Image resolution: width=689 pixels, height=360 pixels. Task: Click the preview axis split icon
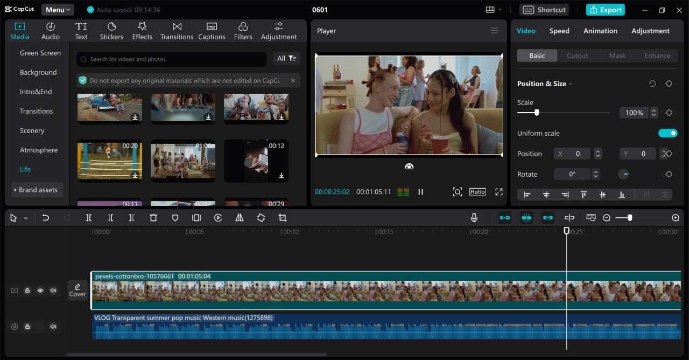tap(570, 218)
